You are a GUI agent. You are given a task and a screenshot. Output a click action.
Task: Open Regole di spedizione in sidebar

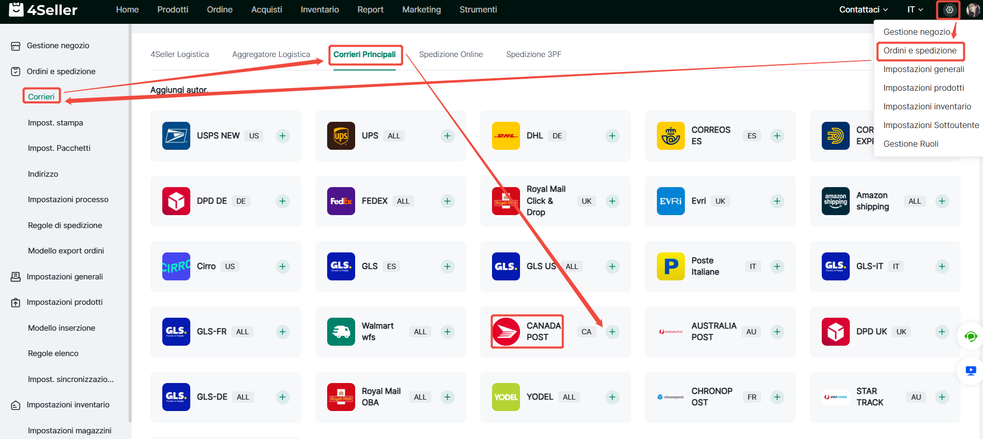click(x=65, y=225)
